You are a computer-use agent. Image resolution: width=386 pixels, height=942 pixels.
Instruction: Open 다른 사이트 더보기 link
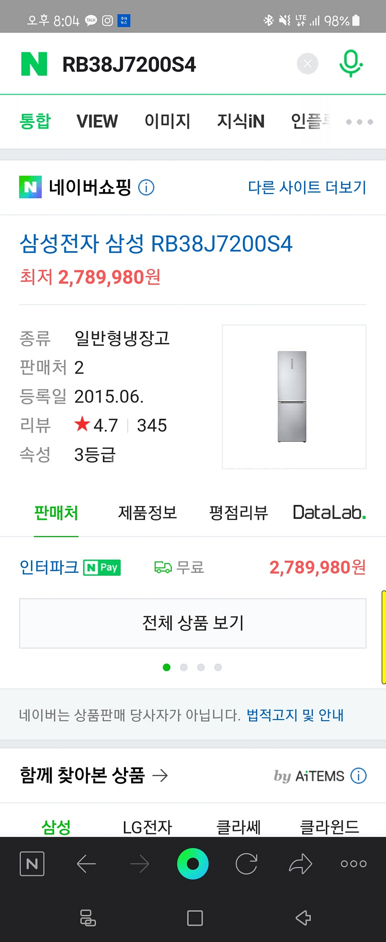[307, 187]
